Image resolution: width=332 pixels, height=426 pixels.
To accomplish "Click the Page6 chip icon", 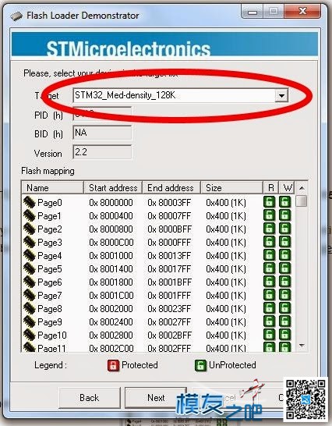I will coord(29,282).
